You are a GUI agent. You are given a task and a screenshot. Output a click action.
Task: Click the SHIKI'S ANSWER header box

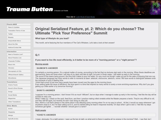96,90
